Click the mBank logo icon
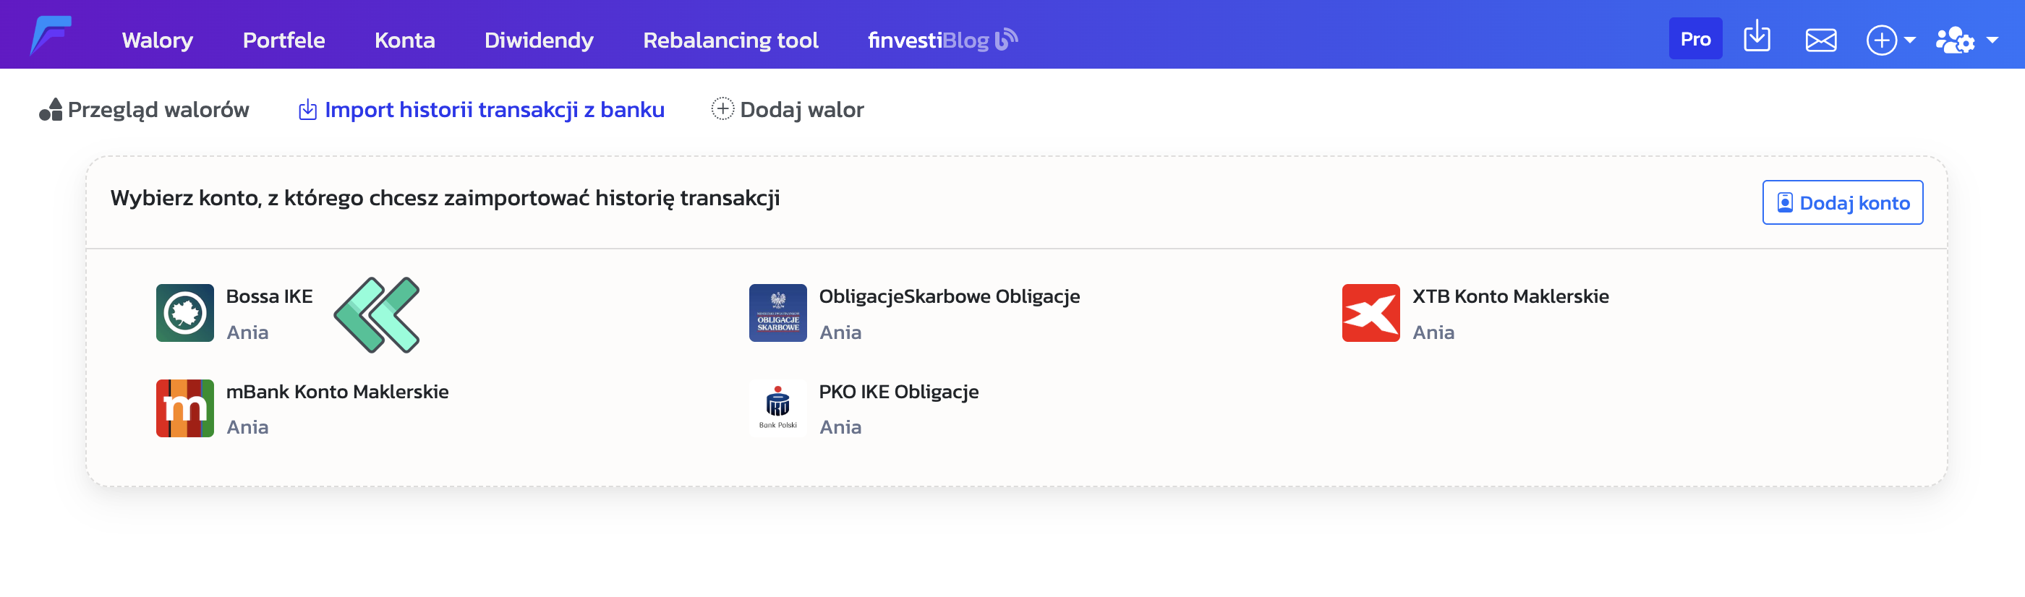Screen dimensions: 2025x597 184,408
